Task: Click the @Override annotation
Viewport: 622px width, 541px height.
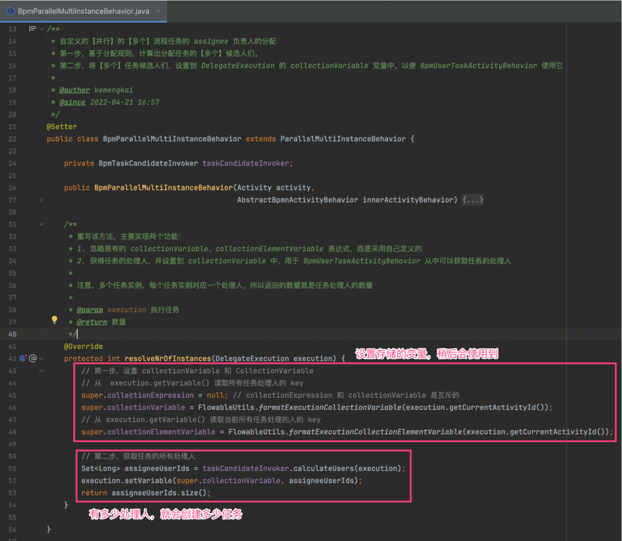Action: [x=83, y=347]
